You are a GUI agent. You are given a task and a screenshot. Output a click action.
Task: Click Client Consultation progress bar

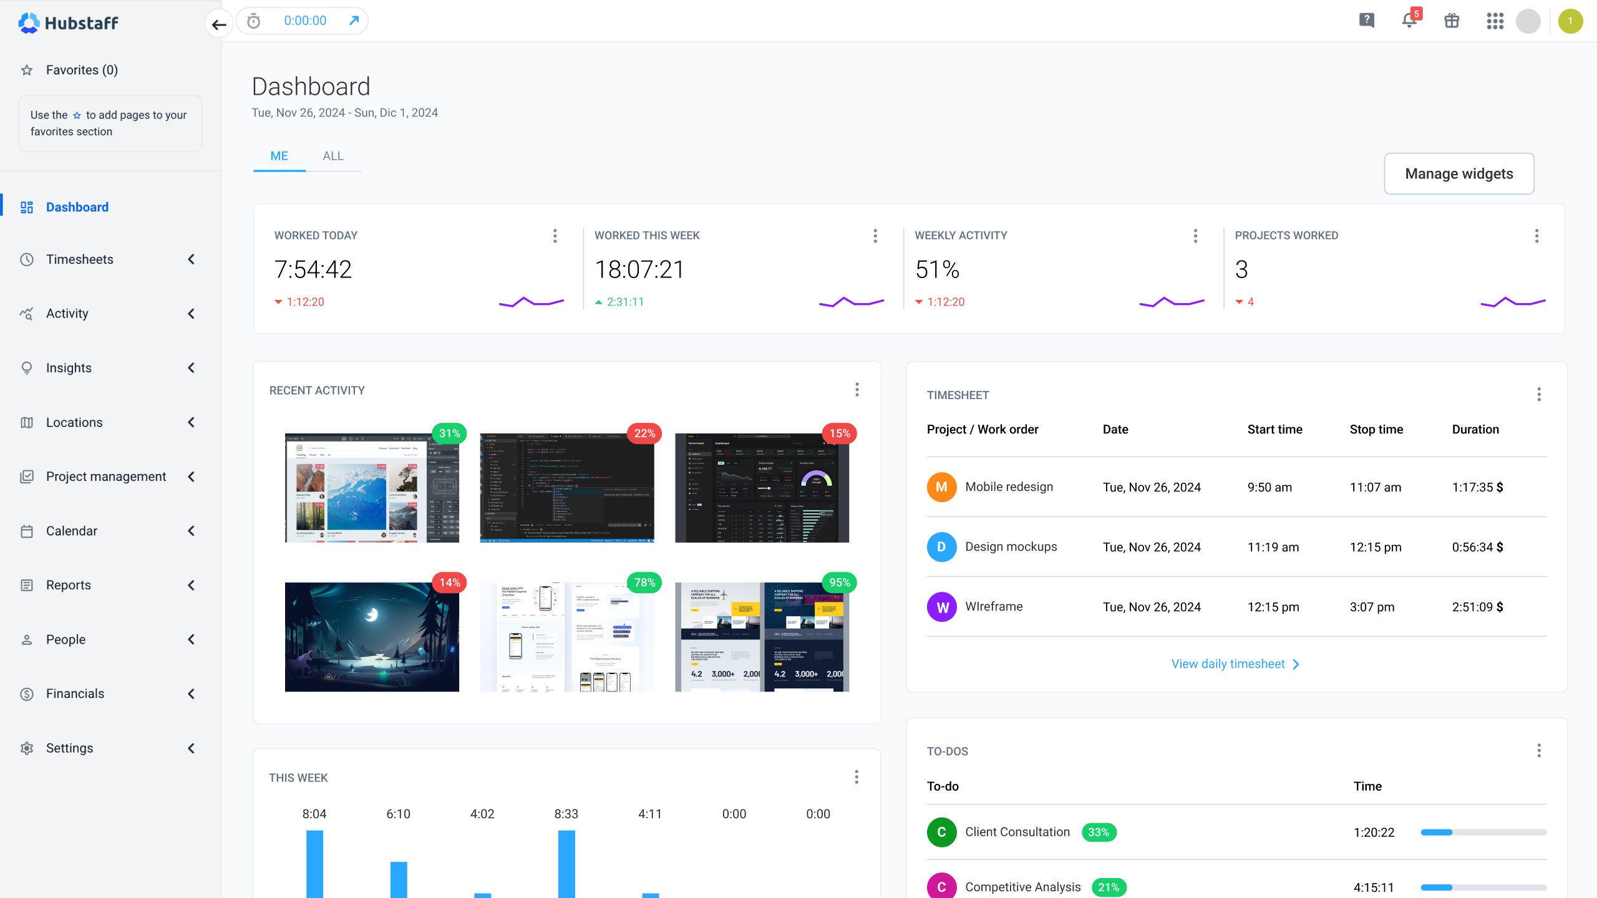[1483, 833]
